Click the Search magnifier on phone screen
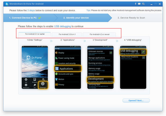 [x=43, y=79]
